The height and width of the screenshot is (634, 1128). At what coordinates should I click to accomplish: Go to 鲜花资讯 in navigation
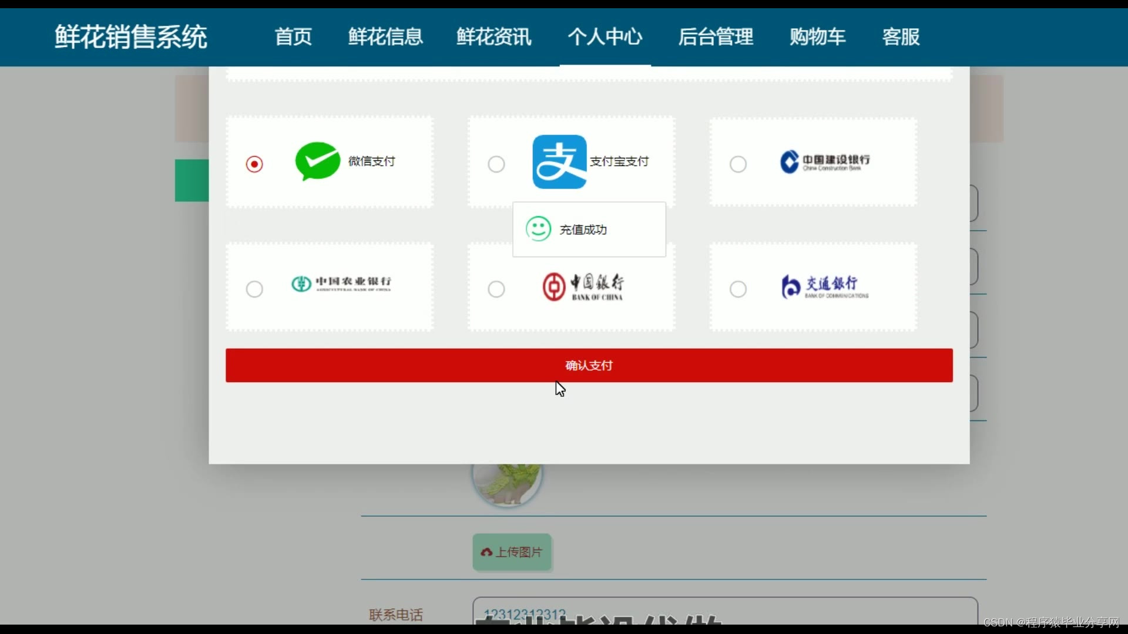(x=494, y=36)
